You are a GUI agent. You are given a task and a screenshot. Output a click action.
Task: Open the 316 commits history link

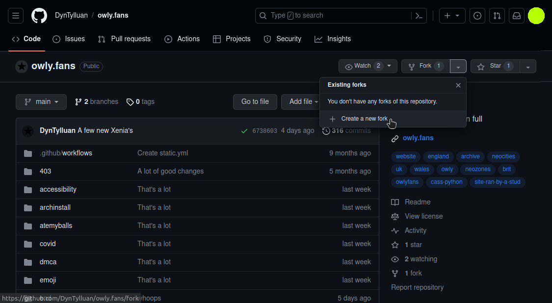point(346,131)
